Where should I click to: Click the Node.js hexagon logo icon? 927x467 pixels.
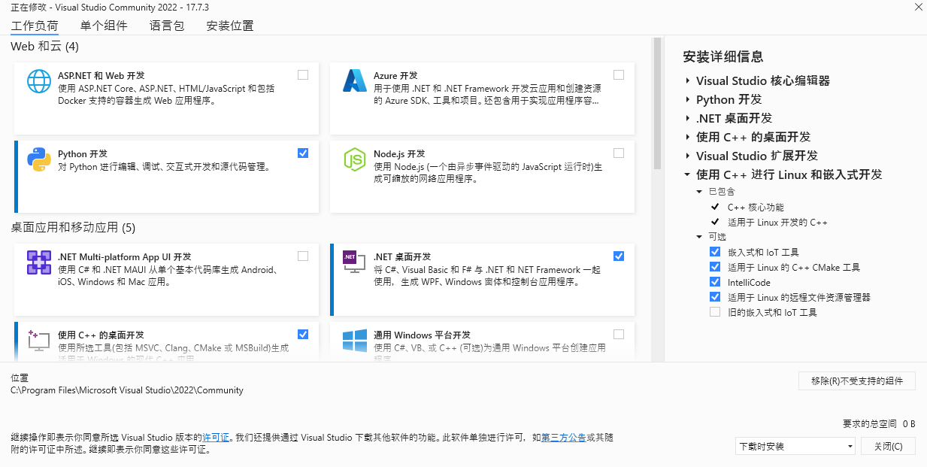coord(355,159)
